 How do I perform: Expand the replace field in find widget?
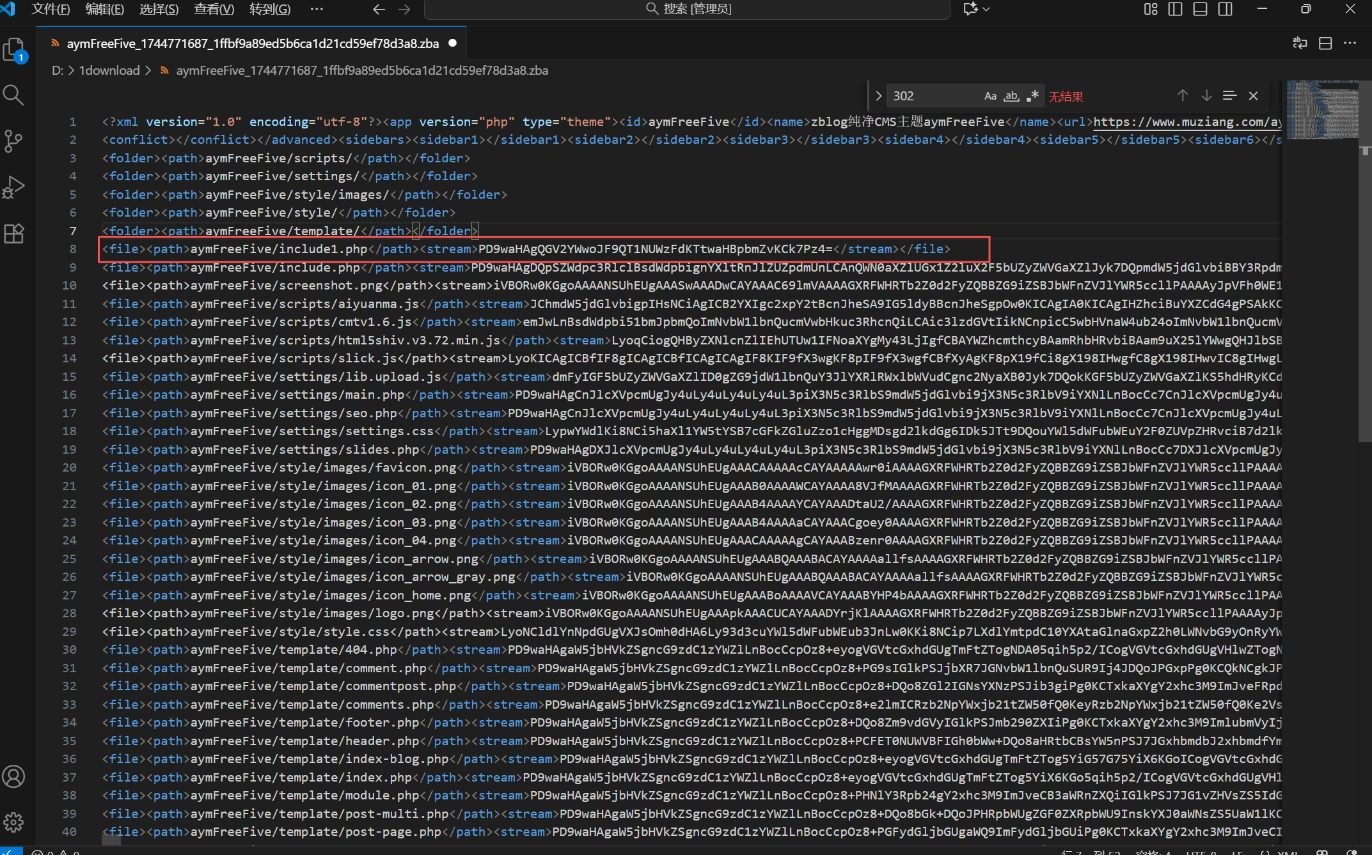tap(878, 96)
